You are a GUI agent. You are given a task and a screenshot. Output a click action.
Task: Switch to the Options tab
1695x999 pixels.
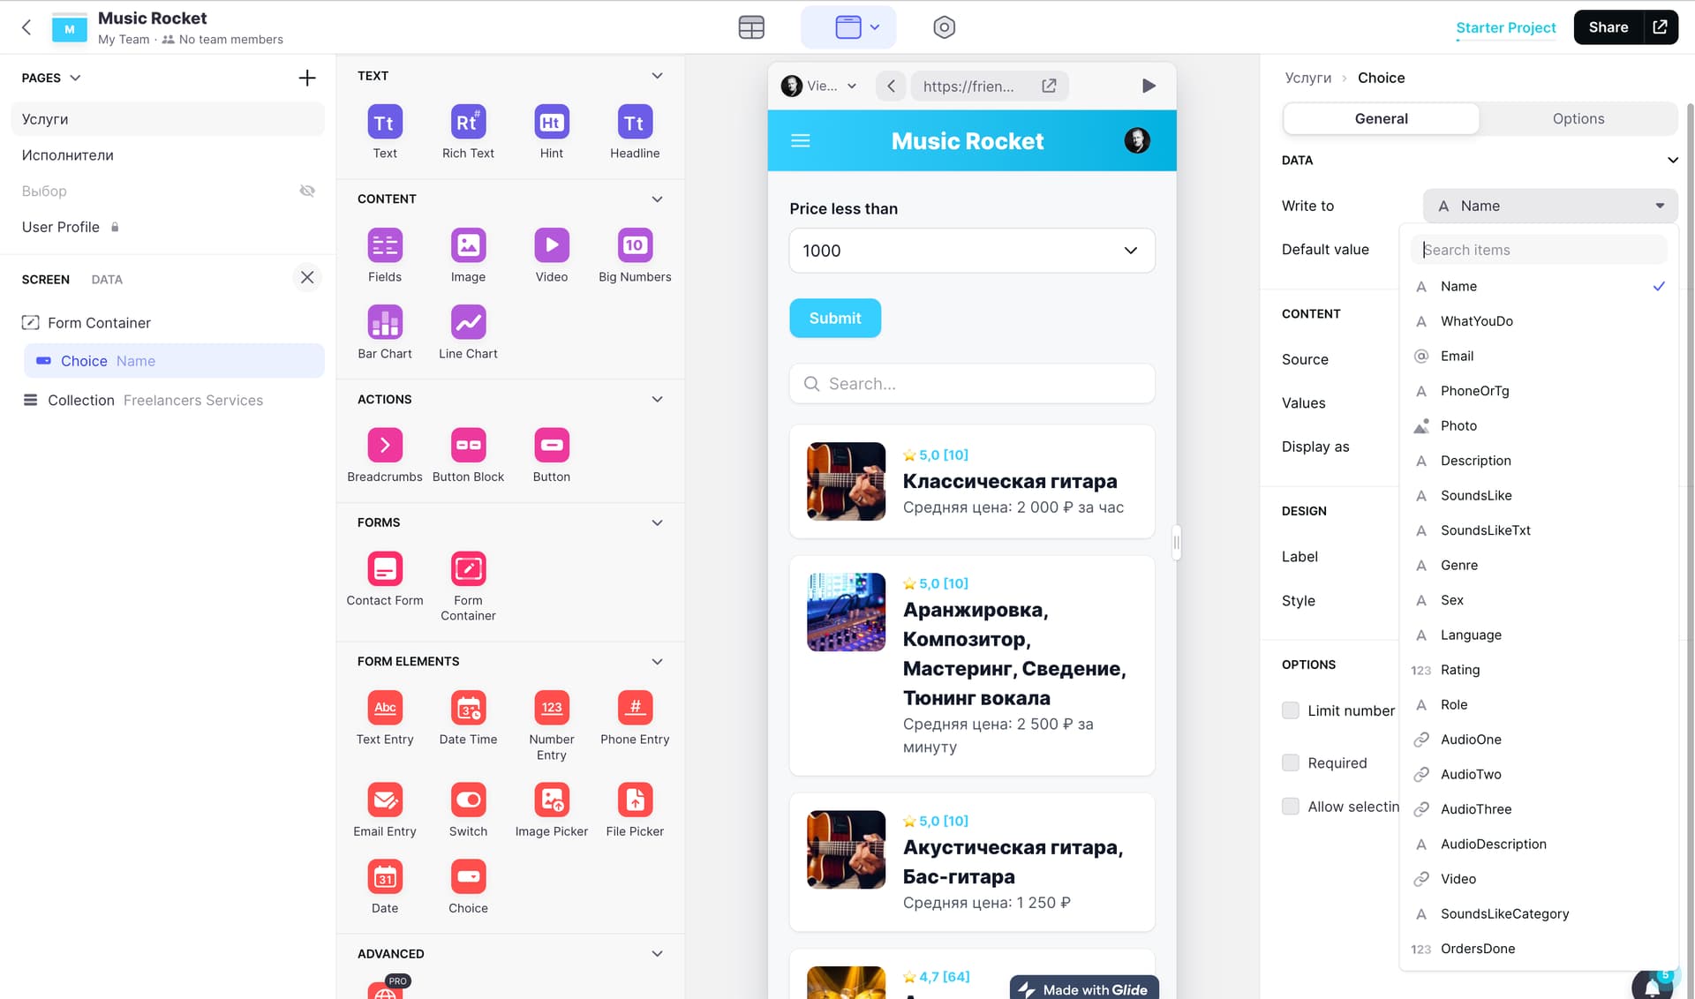(1578, 118)
